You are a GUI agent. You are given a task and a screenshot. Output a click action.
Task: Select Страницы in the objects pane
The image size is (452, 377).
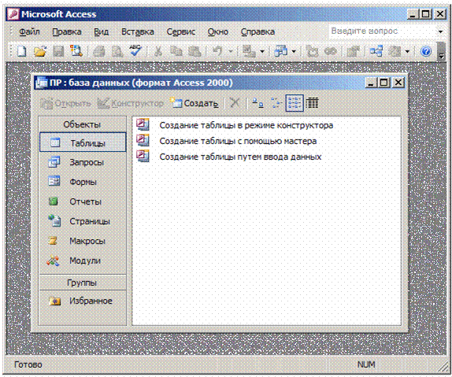pos(83,221)
